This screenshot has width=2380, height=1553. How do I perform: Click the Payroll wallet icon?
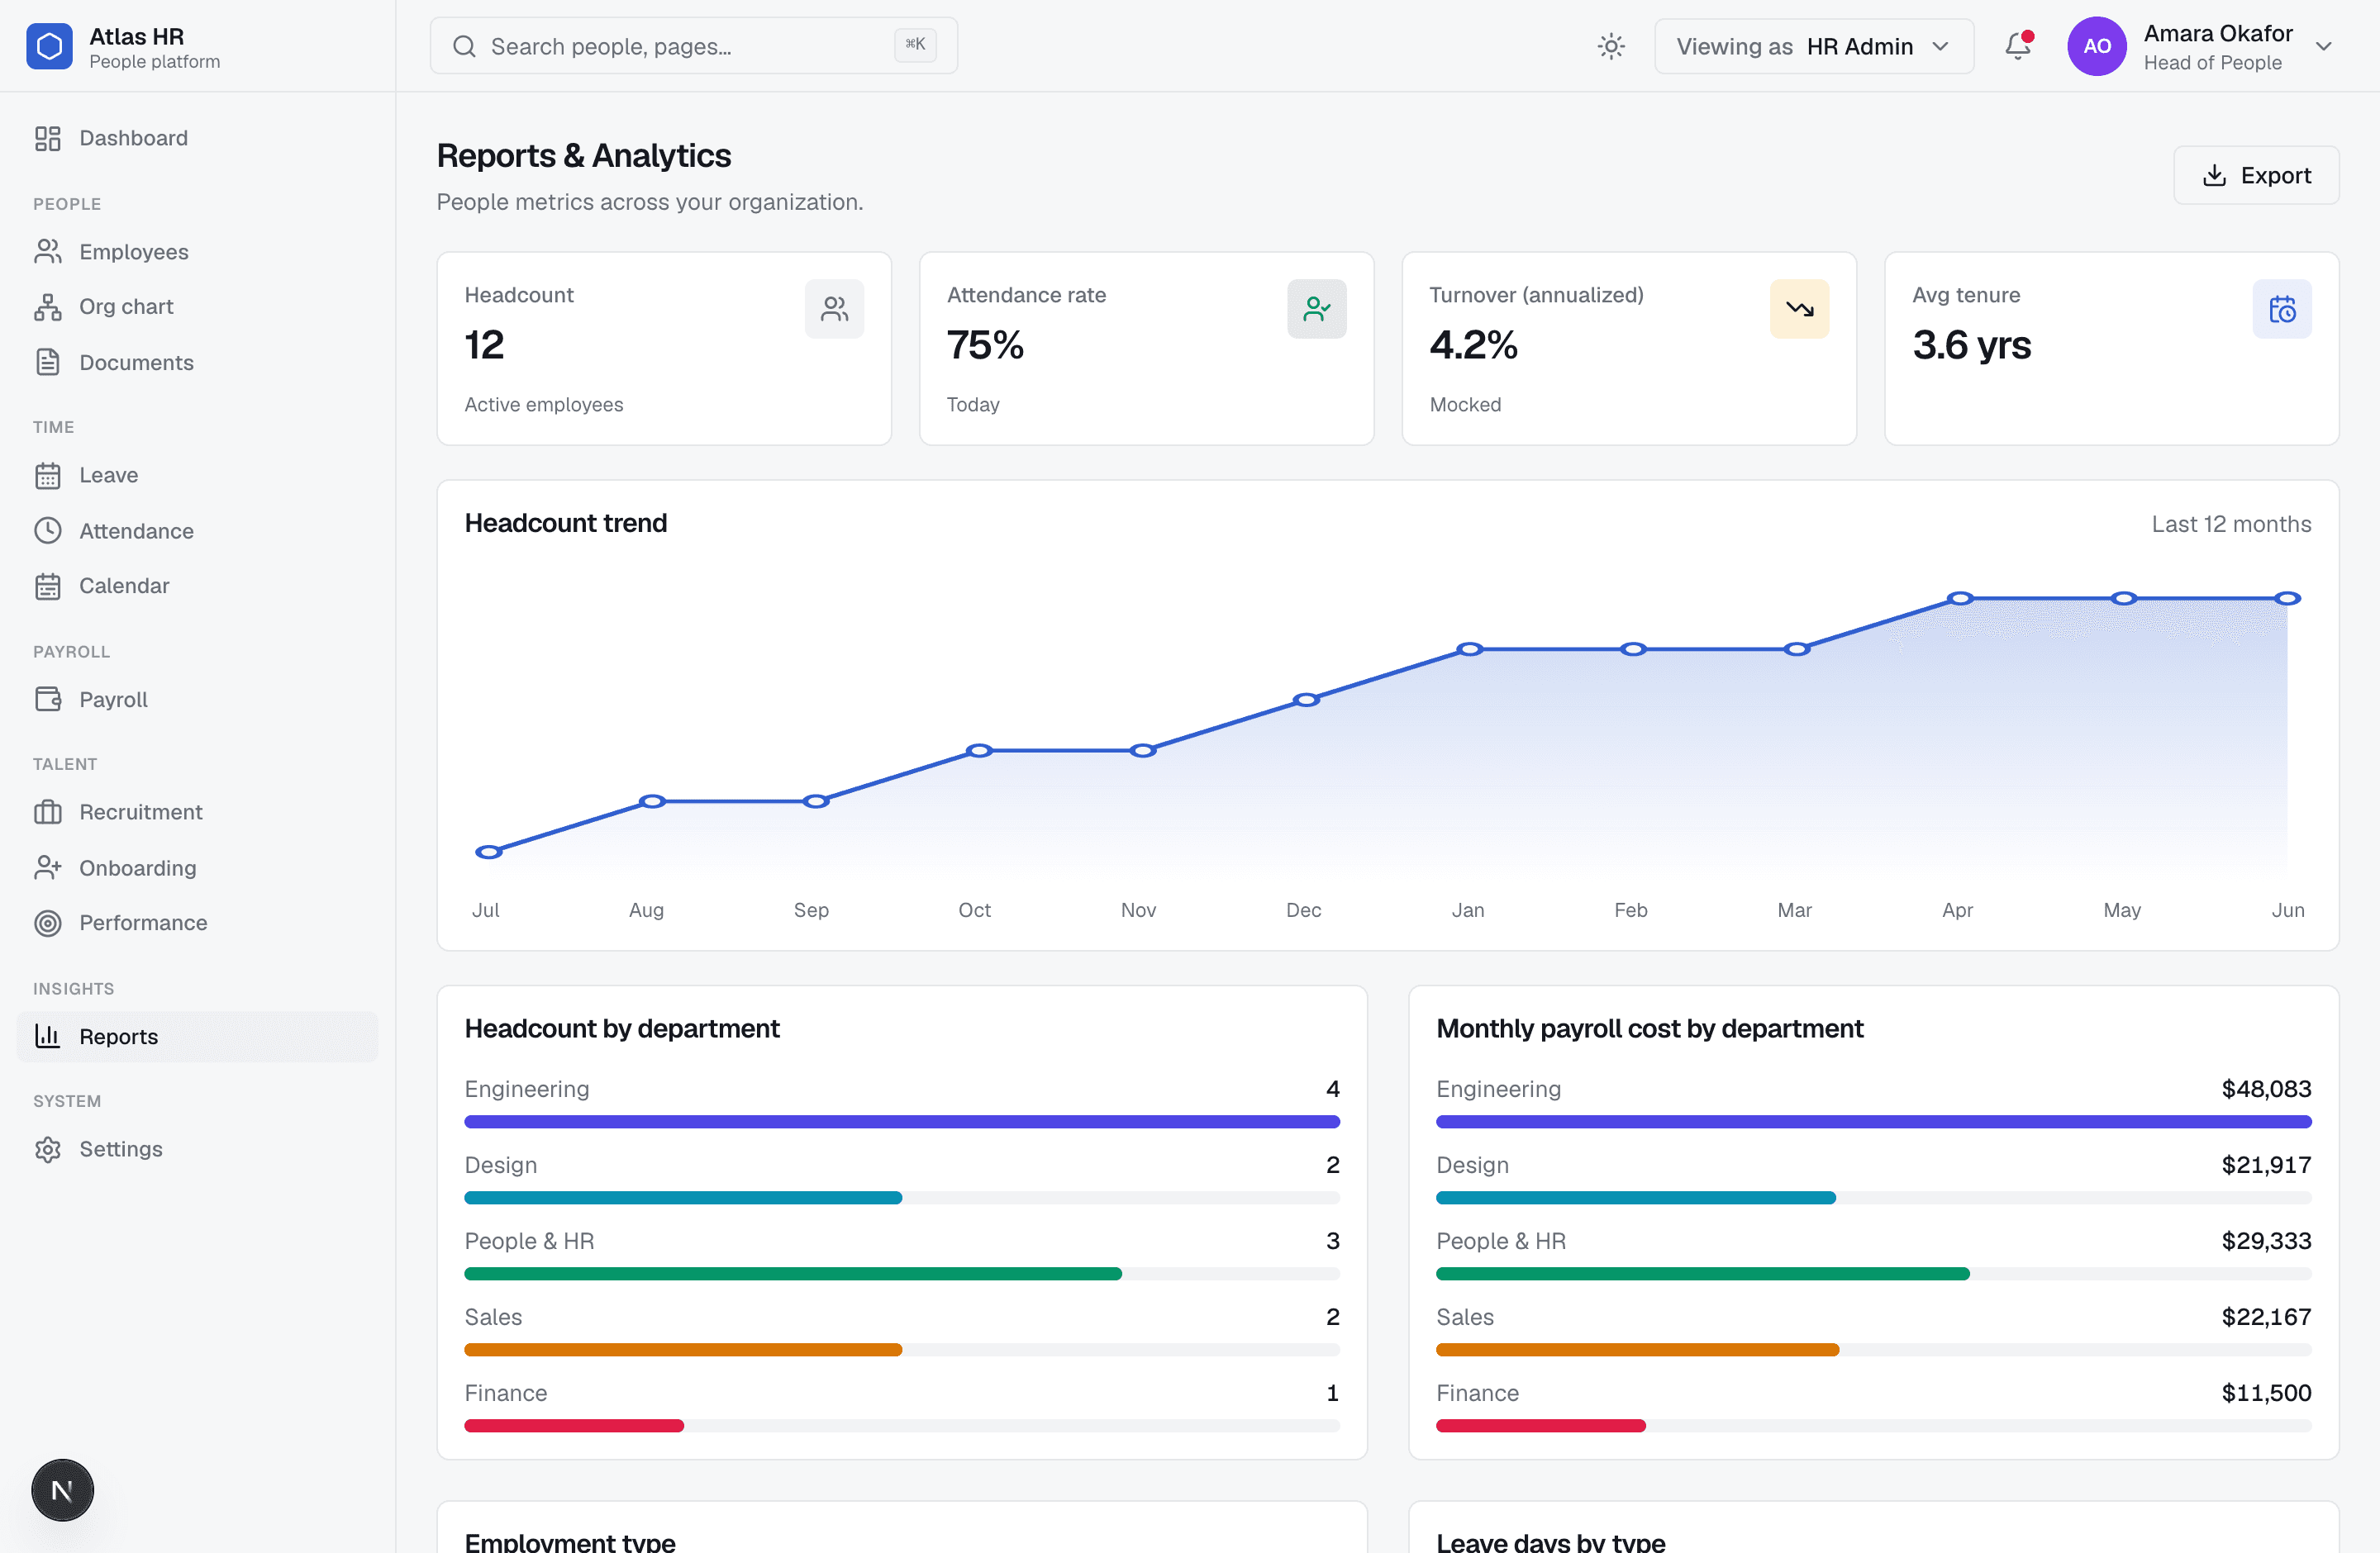tap(48, 700)
